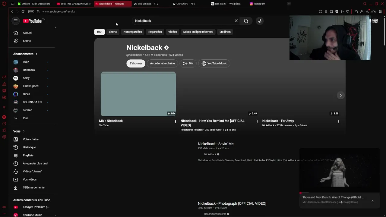Screen dimensions: 386x217
Task: Open YouTube Music from the sidebar
Action: [x=32, y=215]
